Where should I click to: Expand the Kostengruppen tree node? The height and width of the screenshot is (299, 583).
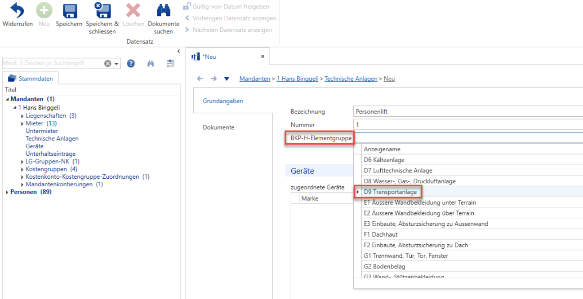coord(22,169)
